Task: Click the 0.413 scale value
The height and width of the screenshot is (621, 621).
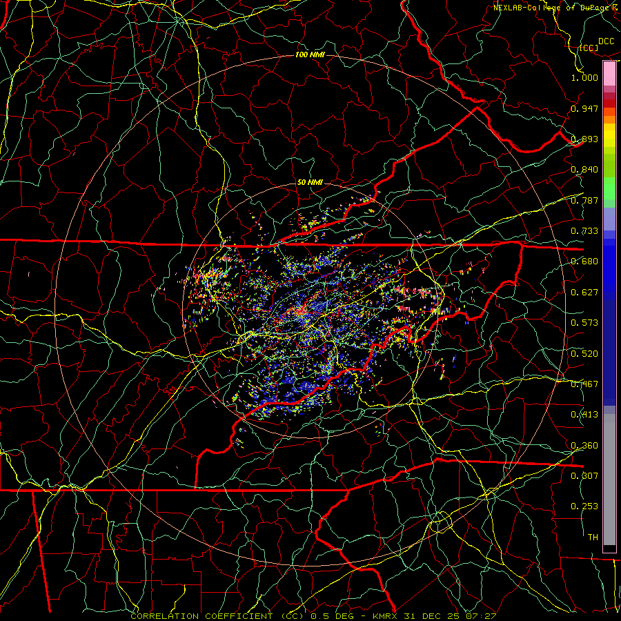Action: [584, 415]
